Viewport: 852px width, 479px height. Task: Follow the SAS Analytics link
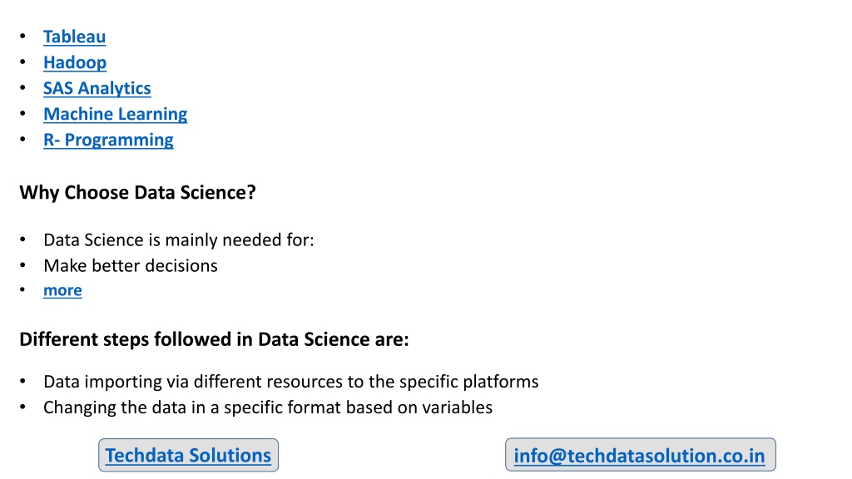(97, 88)
